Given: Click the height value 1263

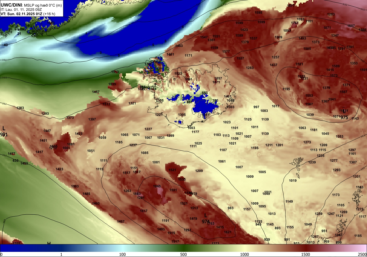Looking at the screenshot, I should click(x=127, y=191).
